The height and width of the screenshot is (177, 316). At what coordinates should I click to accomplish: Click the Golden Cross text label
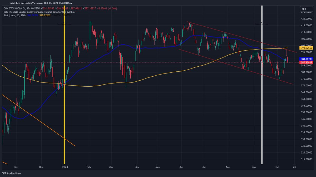coord(64,24)
